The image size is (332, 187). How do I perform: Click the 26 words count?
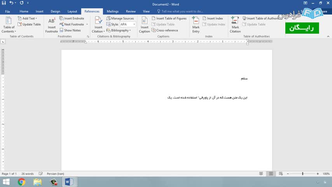click(x=28, y=174)
